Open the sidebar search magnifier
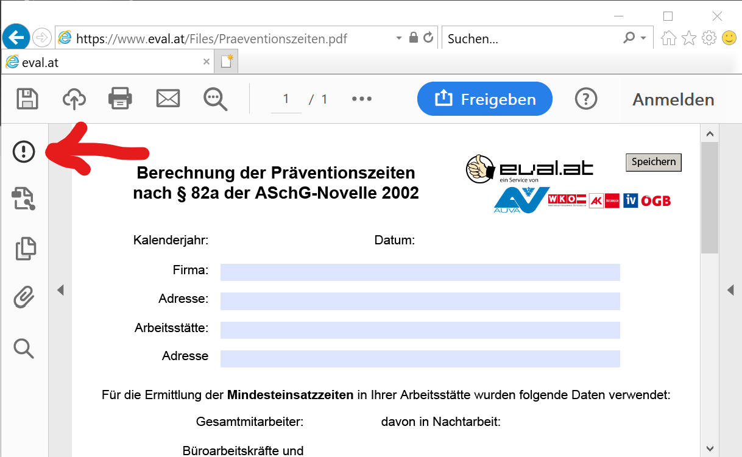This screenshot has width=742, height=457. coord(24,348)
